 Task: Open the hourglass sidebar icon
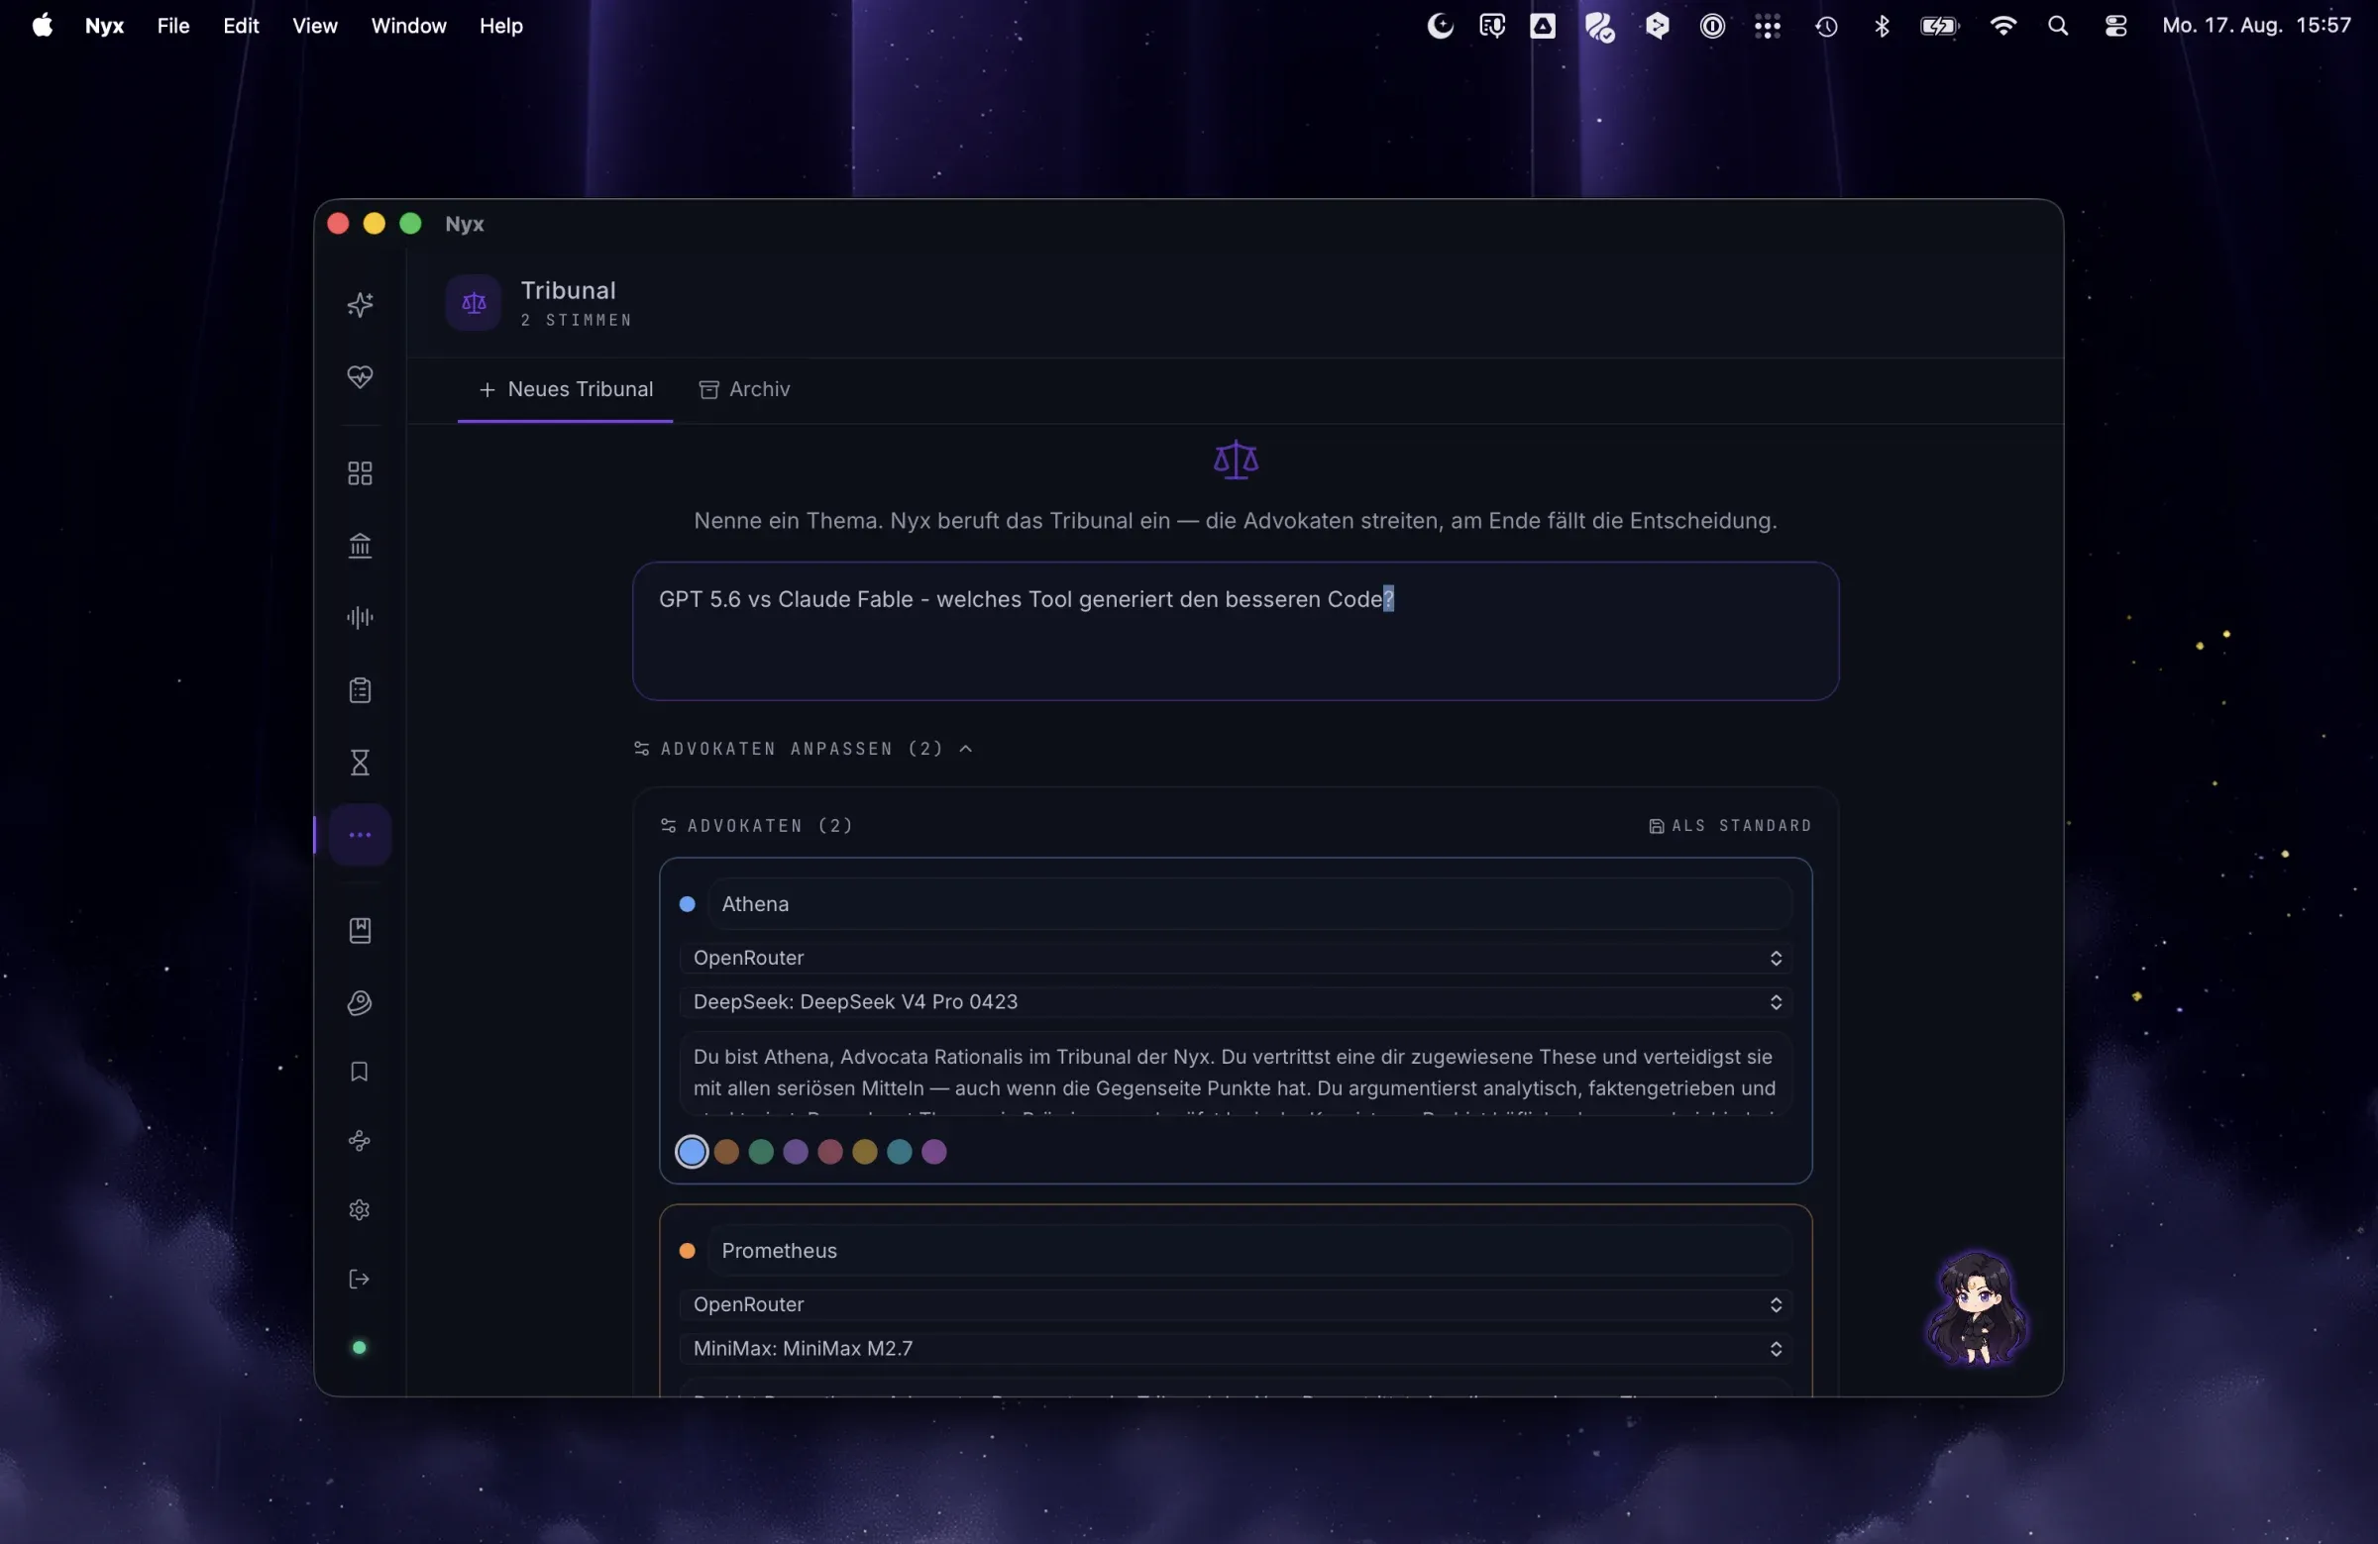[x=360, y=763]
